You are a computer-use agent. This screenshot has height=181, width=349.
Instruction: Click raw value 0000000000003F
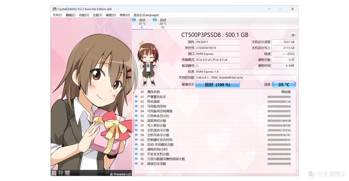pos(279,140)
